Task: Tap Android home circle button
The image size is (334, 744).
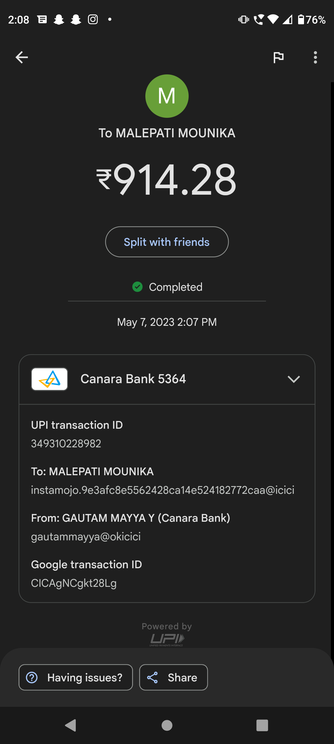Action: coord(167,725)
